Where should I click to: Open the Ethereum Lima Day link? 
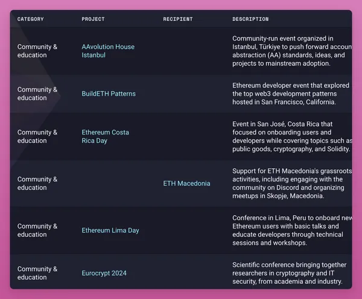coord(110,230)
